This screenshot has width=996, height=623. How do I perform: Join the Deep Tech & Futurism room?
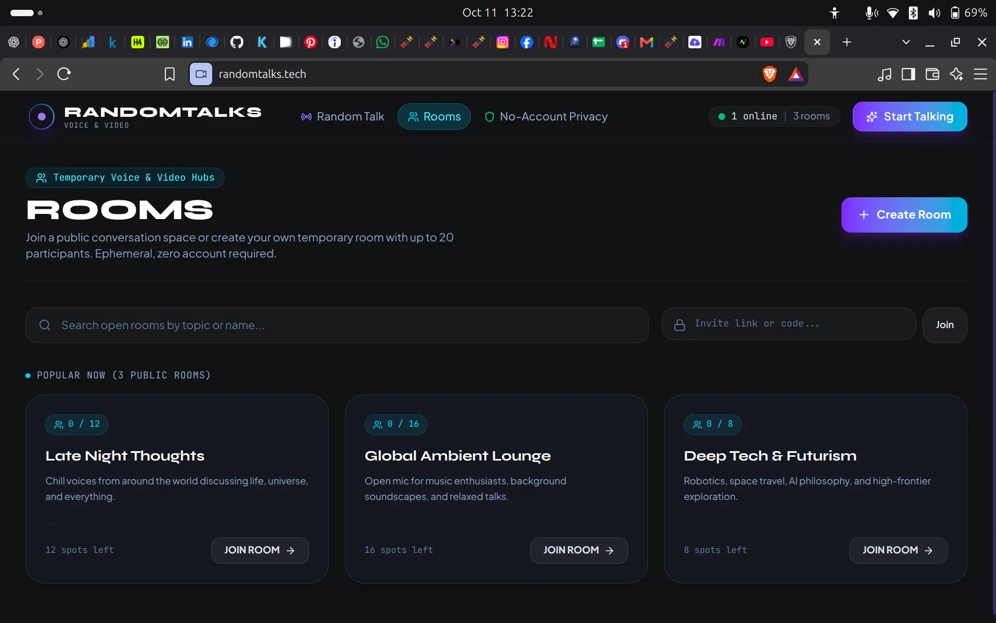pos(898,550)
